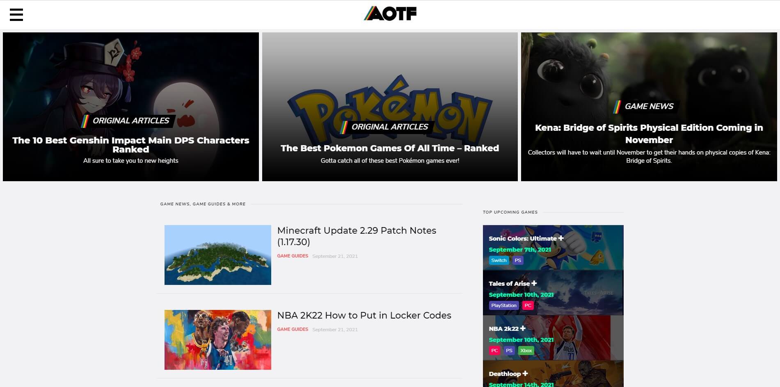Select Deathloop upcoming game title
The image size is (780, 387).
pos(505,373)
